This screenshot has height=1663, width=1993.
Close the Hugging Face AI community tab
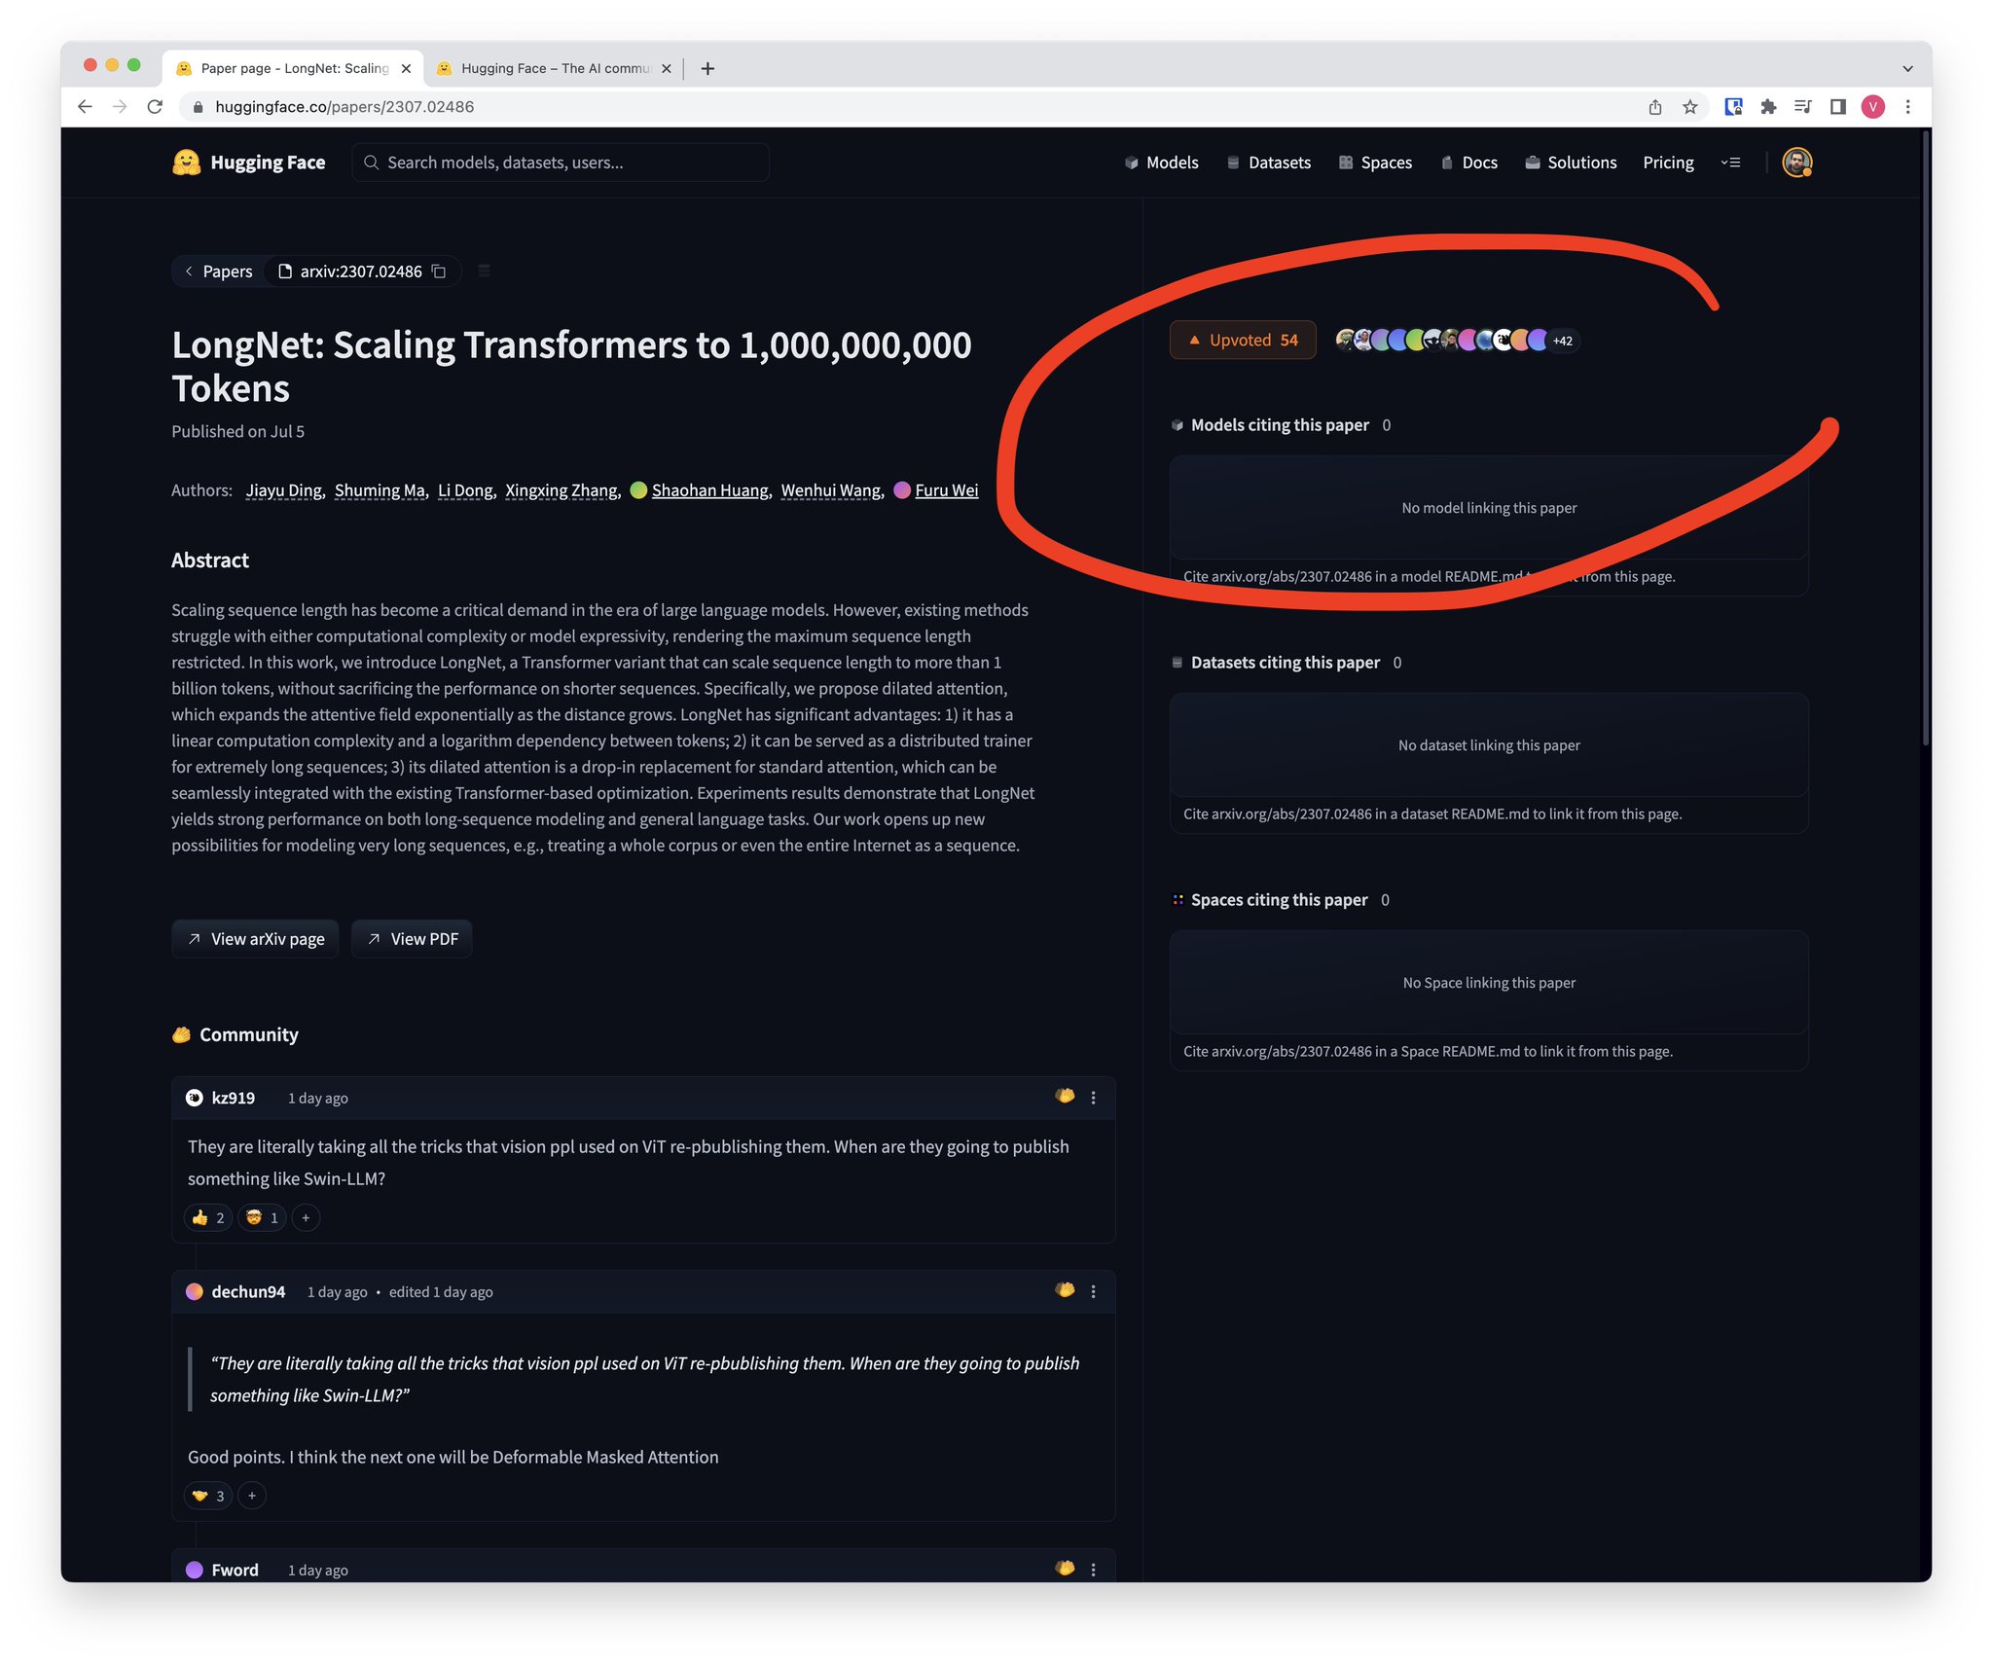pyautogui.click(x=667, y=68)
